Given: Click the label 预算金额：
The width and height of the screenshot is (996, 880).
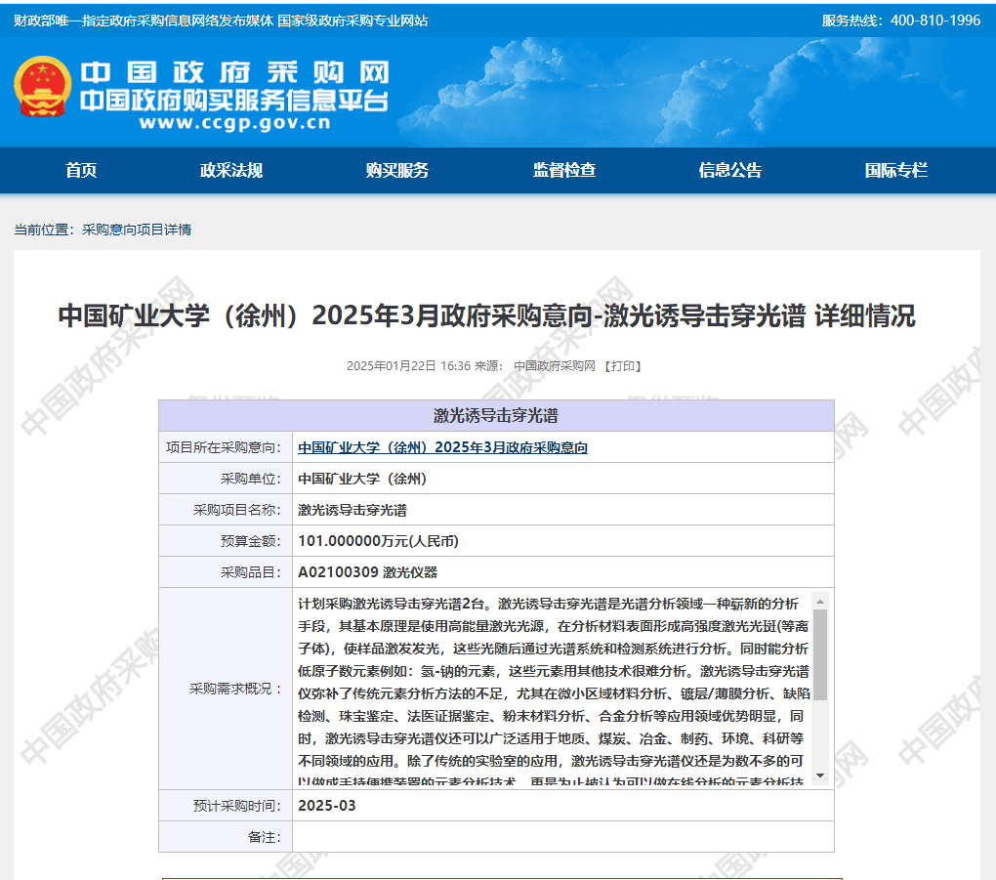Looking at the screenshot, I should click(x=250, y=541).
